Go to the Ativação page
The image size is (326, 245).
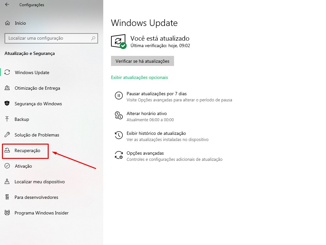23,166
